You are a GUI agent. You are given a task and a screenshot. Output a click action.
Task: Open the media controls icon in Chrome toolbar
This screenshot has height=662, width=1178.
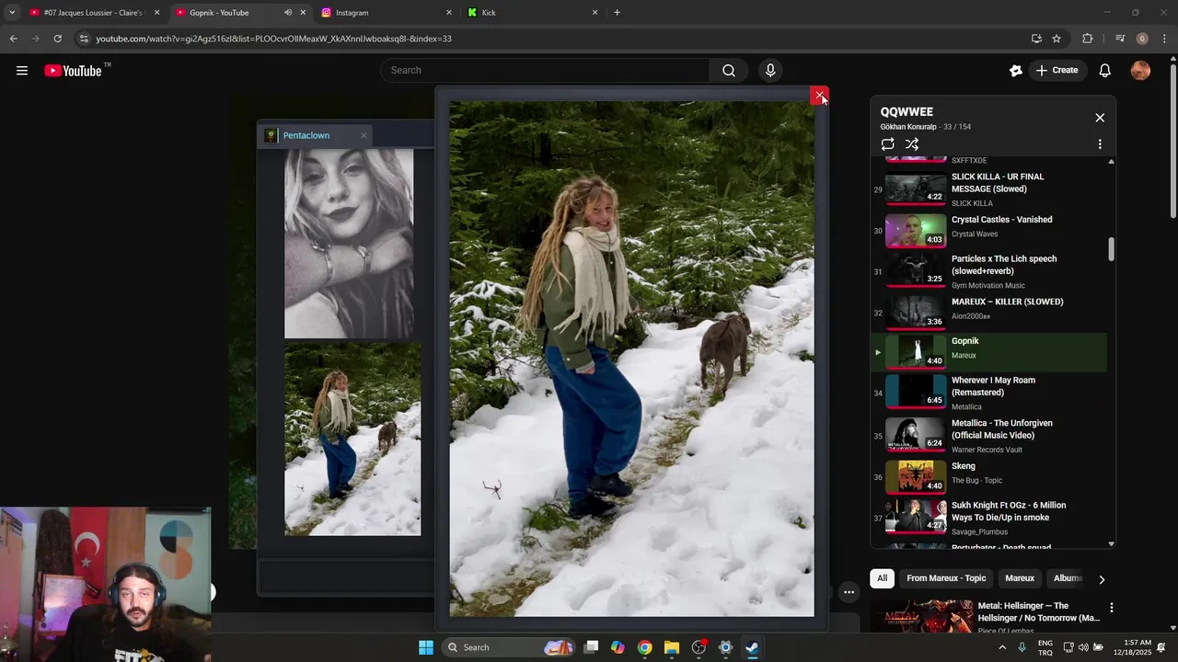pos(1120,39)
